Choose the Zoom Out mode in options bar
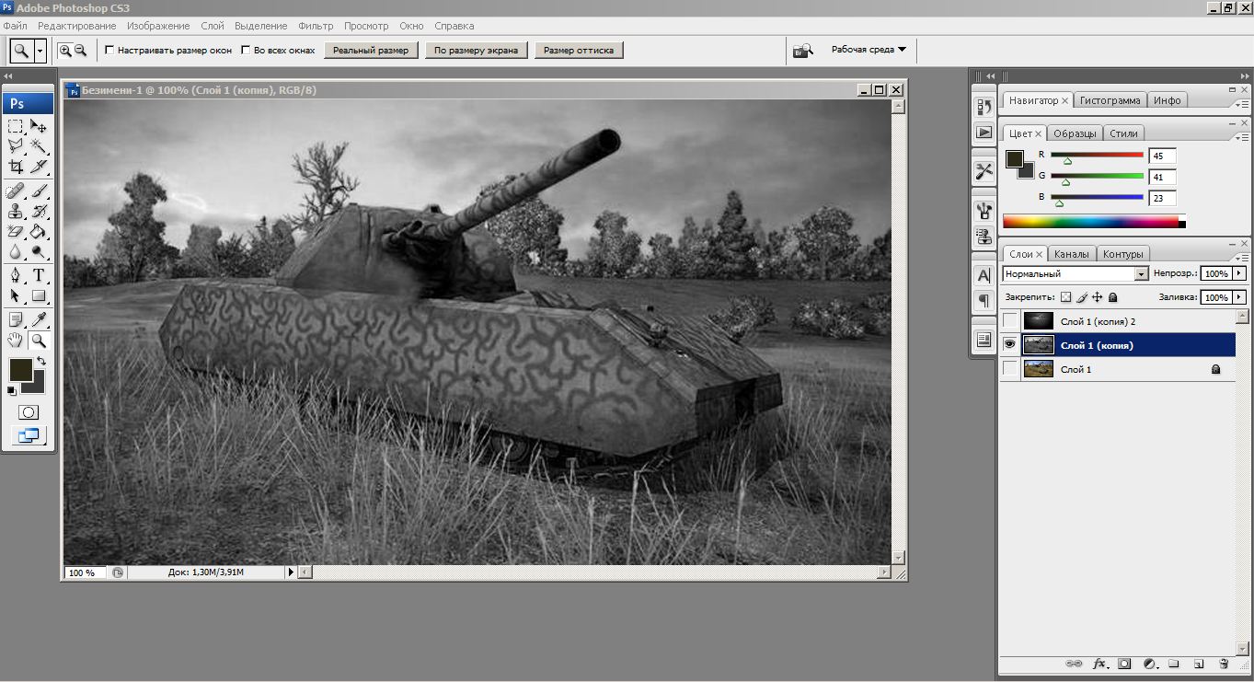 coord(80,51)
